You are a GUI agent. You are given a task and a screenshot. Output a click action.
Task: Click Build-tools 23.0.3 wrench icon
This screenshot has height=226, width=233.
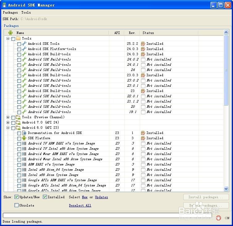click(x=24, y=75)
